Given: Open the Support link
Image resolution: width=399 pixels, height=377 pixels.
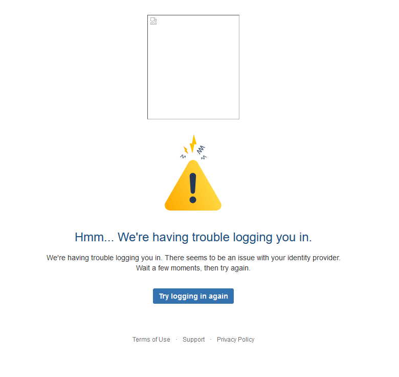Looking at the screenshot, I should pyautogui.click(x=194, y=340).
